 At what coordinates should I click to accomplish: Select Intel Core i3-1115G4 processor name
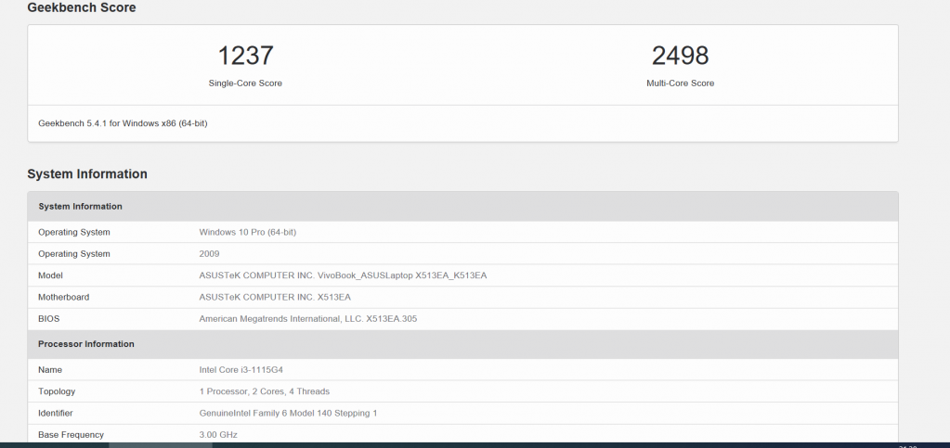tap(241, 369)
